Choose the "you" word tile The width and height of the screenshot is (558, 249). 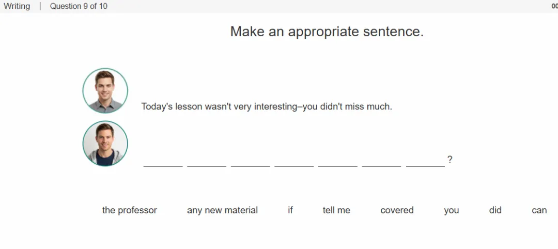[451, 210]
